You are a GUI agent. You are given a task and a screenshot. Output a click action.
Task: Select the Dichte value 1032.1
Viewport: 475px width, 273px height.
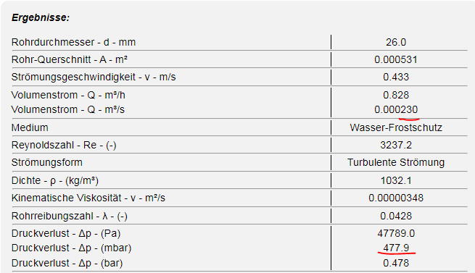[x=396, y=181]
